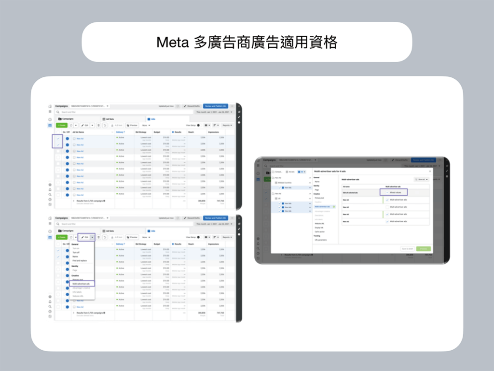Tick the unchecked Multi-advertiser ads checkbox in dialog
This screenshot has height=371, width=494.
pos(387,207)
